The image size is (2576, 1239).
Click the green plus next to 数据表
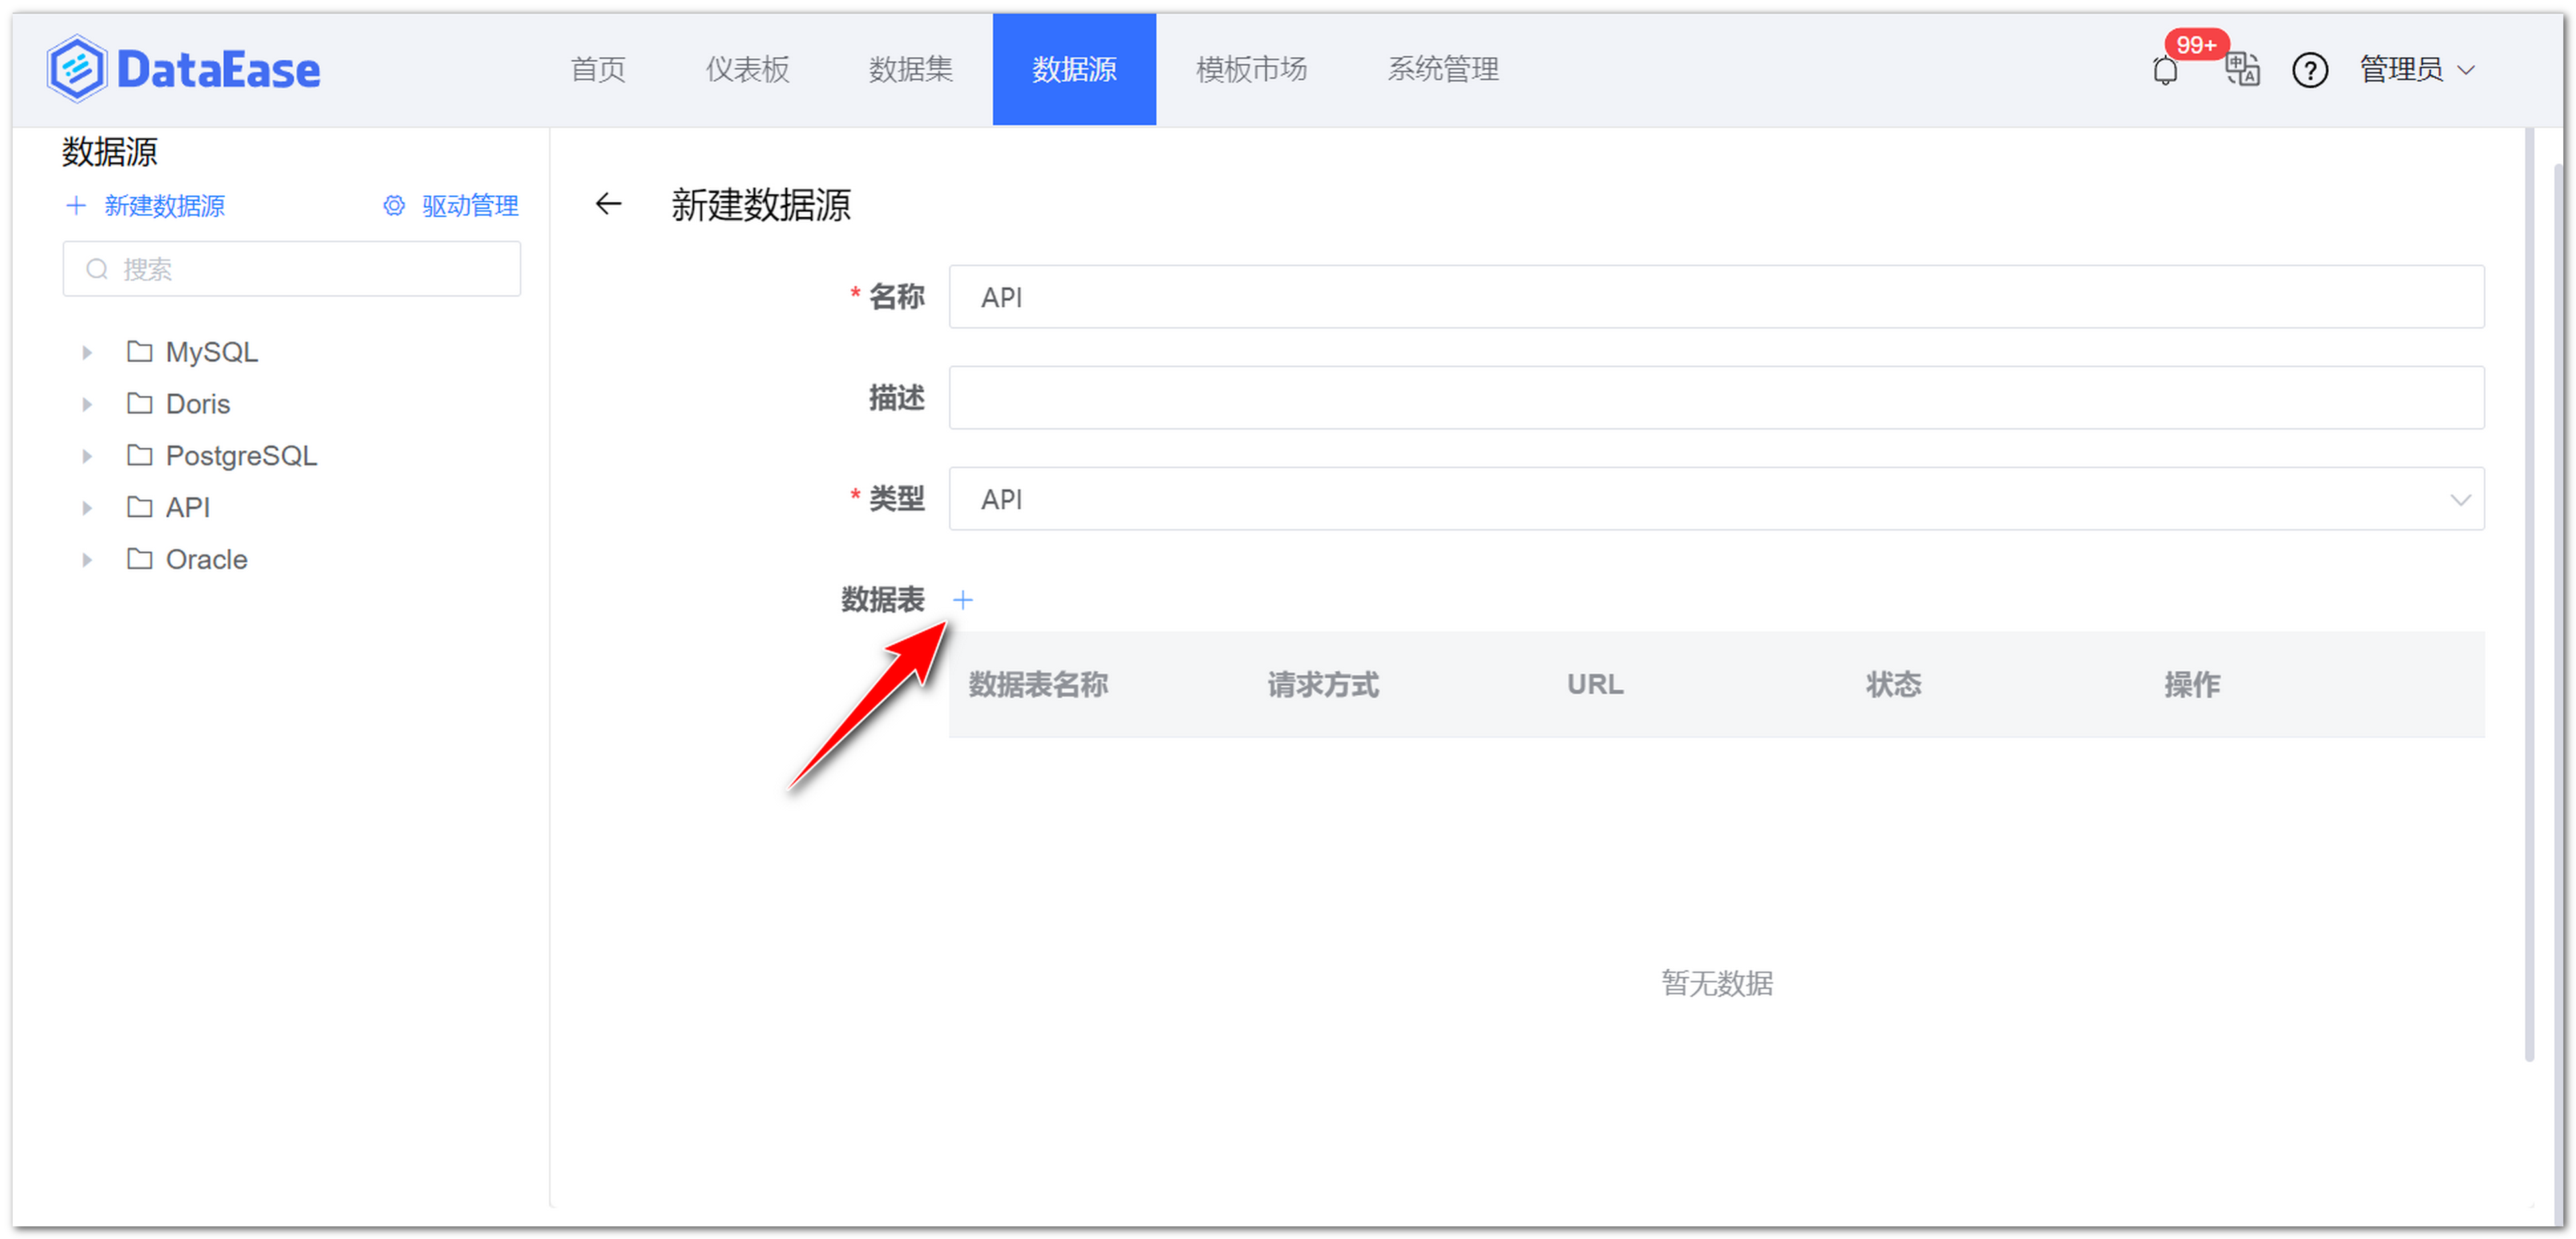click(x=963, y=600)
